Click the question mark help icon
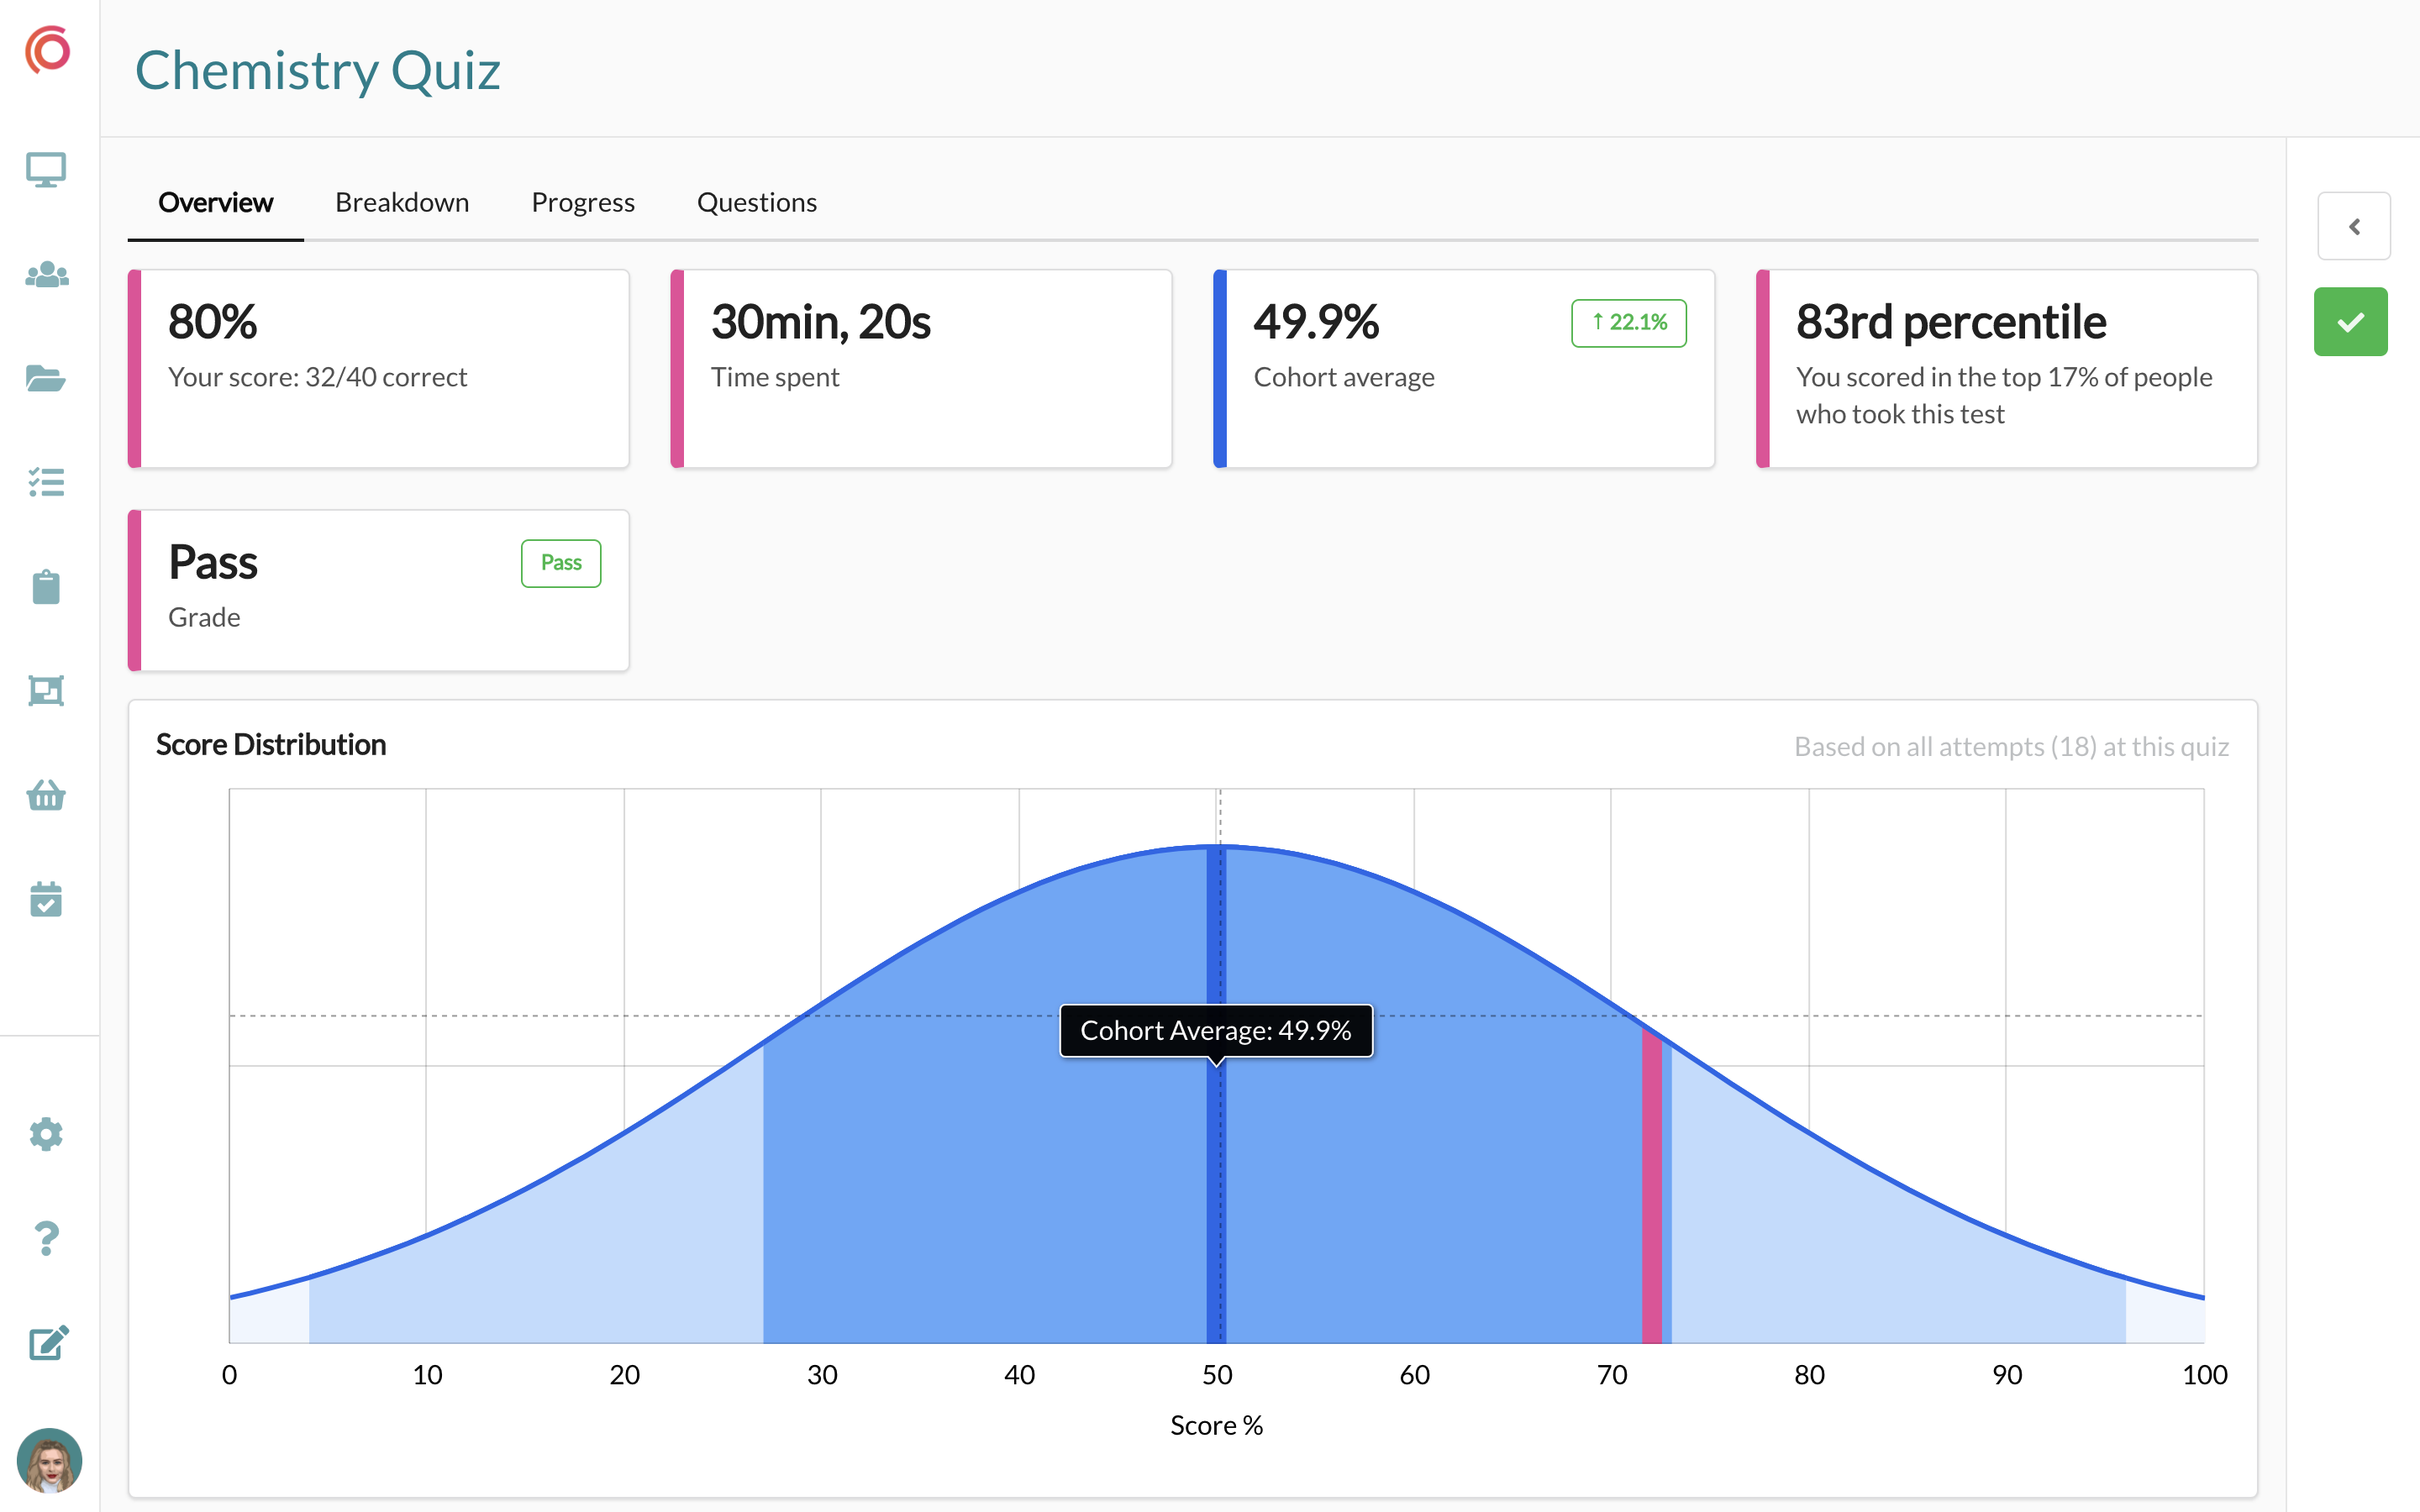 coord(46,1239)
